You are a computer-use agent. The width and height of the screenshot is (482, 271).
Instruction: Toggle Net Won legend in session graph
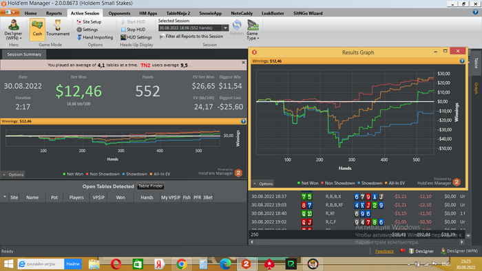(73, 174)
